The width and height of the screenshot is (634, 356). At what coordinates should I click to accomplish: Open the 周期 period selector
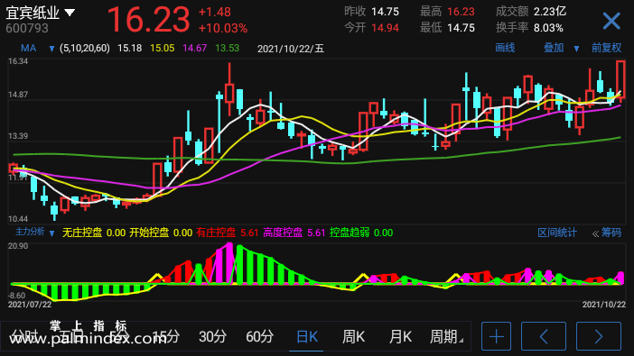point(446,336)
